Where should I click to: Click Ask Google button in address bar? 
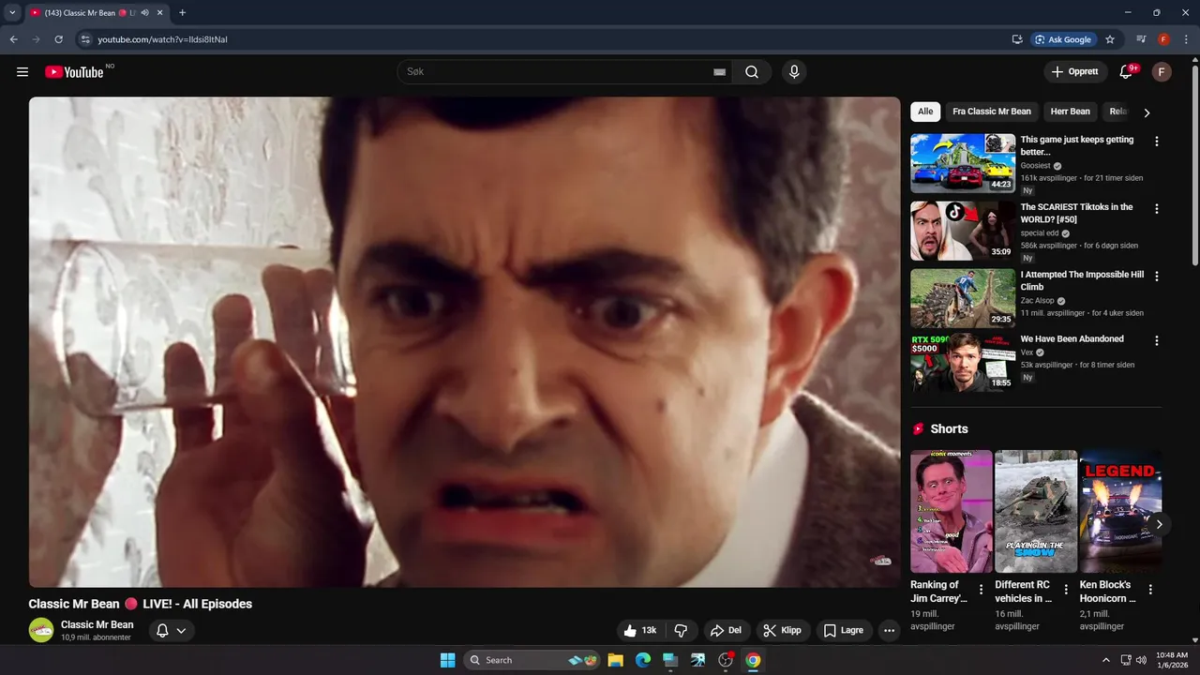pyautogui.click(x=1063, y=39)
